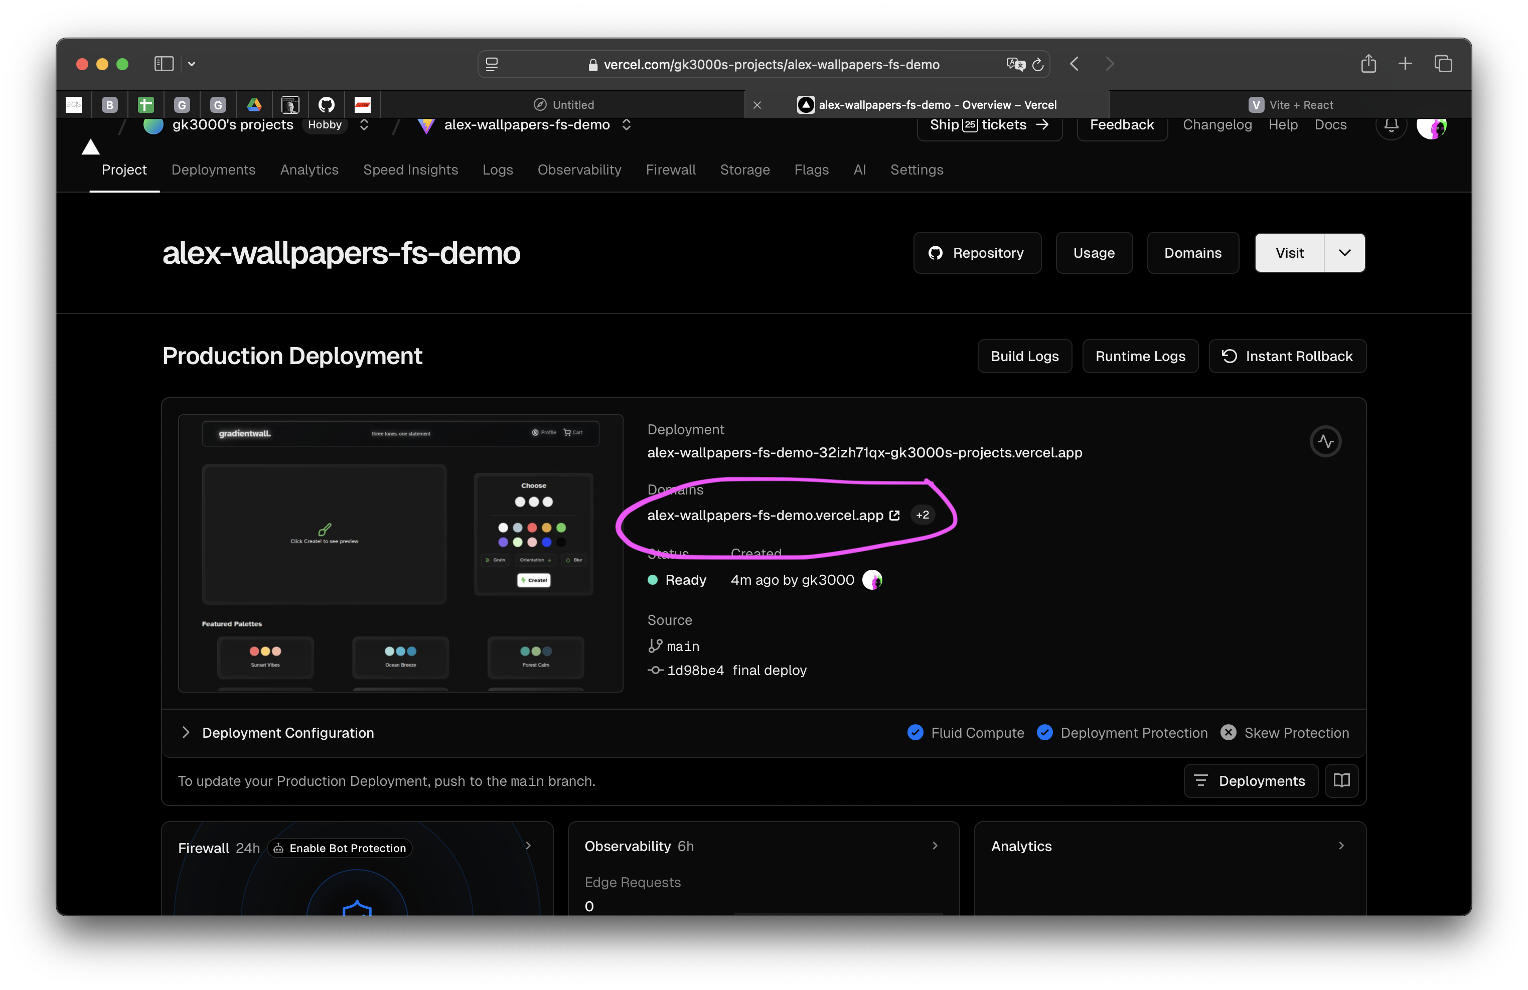Switch to the AI tab
The image size is (1528, 990).
click(x=859, y=170)
